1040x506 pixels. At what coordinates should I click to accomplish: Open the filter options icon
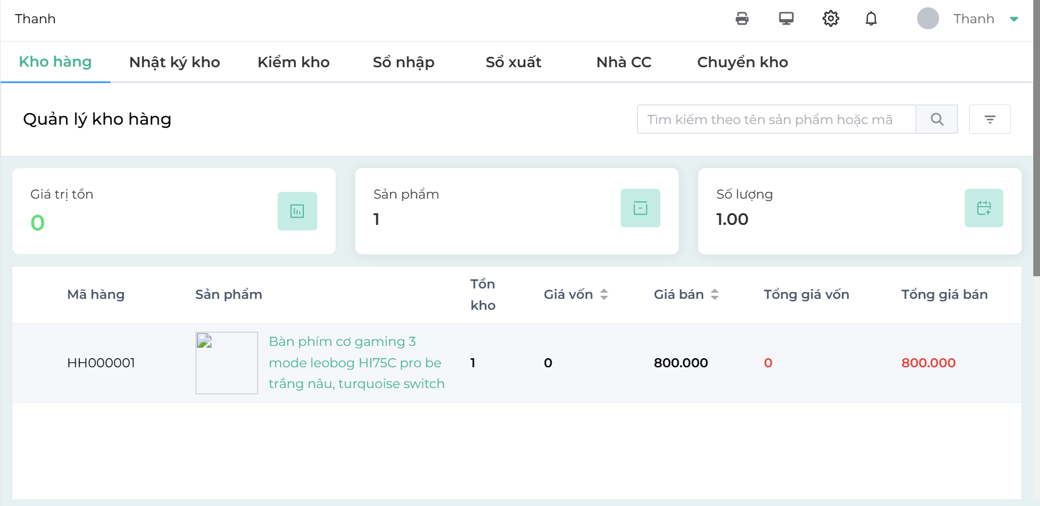[990, 119]
